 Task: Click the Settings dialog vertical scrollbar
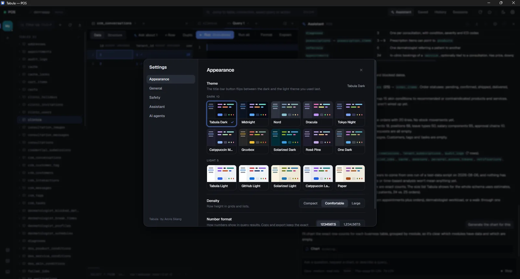pos(375,135)
